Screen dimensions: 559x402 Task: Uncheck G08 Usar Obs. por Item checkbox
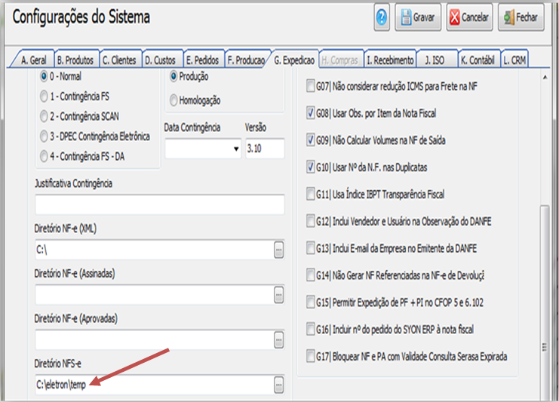312,113
